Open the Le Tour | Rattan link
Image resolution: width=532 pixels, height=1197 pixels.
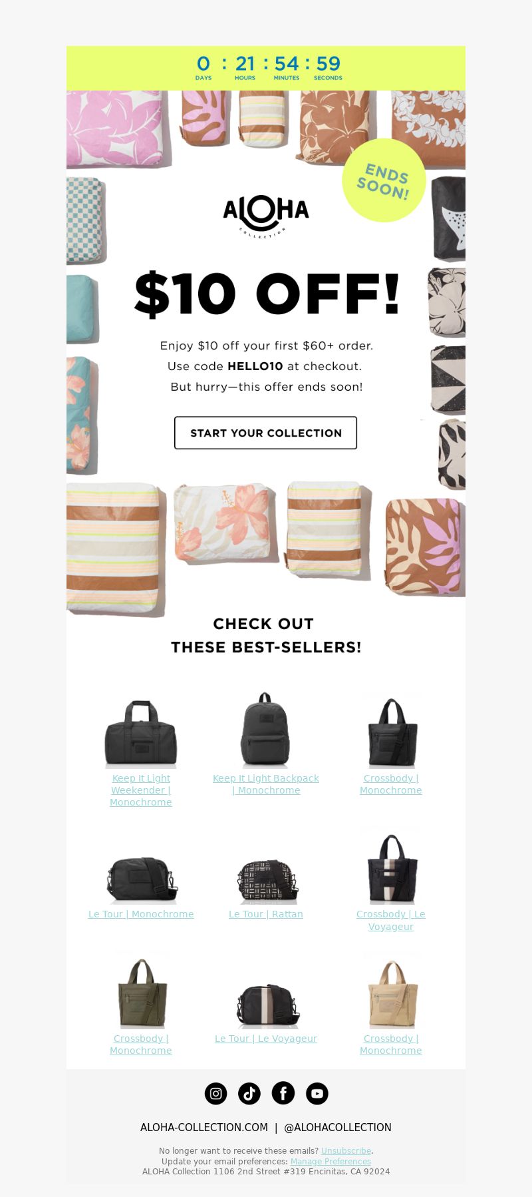(x=266, y=914)
